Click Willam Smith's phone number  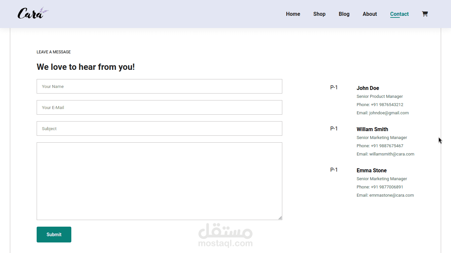click(x=387, y=146)
